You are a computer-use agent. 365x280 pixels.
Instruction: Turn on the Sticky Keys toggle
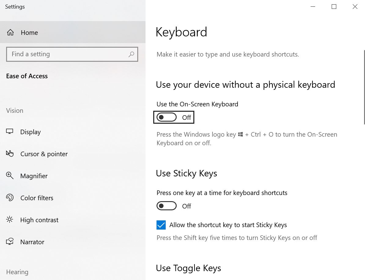click(x=167, y=206)
